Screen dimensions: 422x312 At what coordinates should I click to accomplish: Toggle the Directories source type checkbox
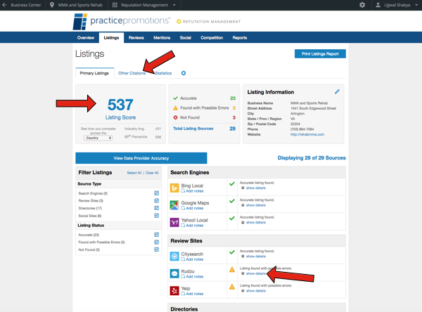tap(156, 208)
